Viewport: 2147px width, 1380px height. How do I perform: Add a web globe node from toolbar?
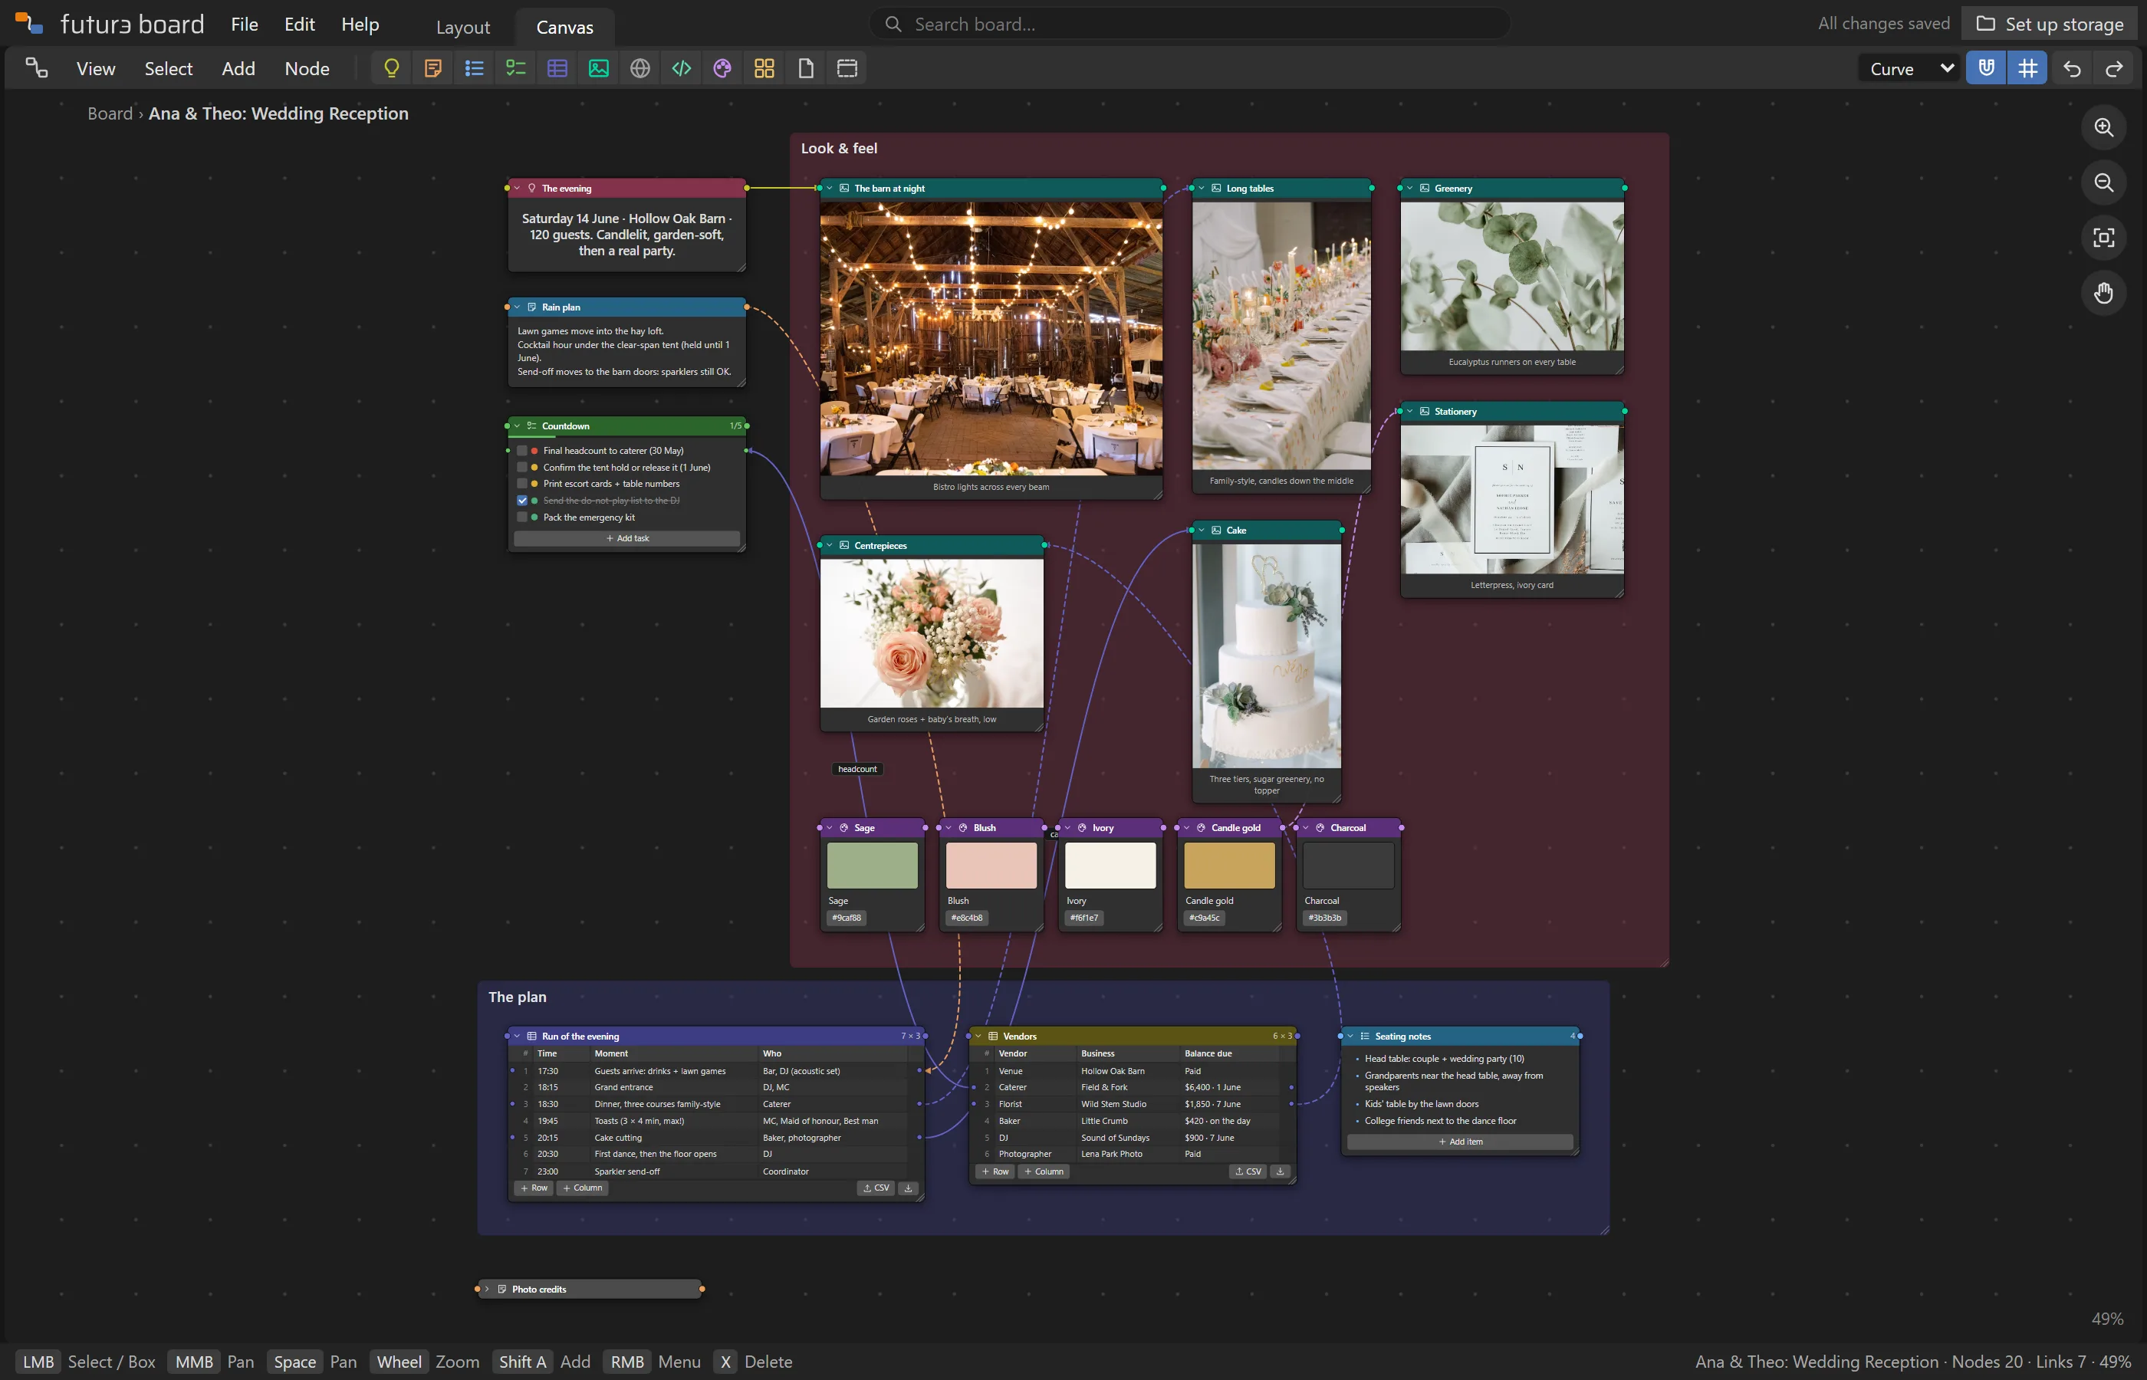point(639,68)
